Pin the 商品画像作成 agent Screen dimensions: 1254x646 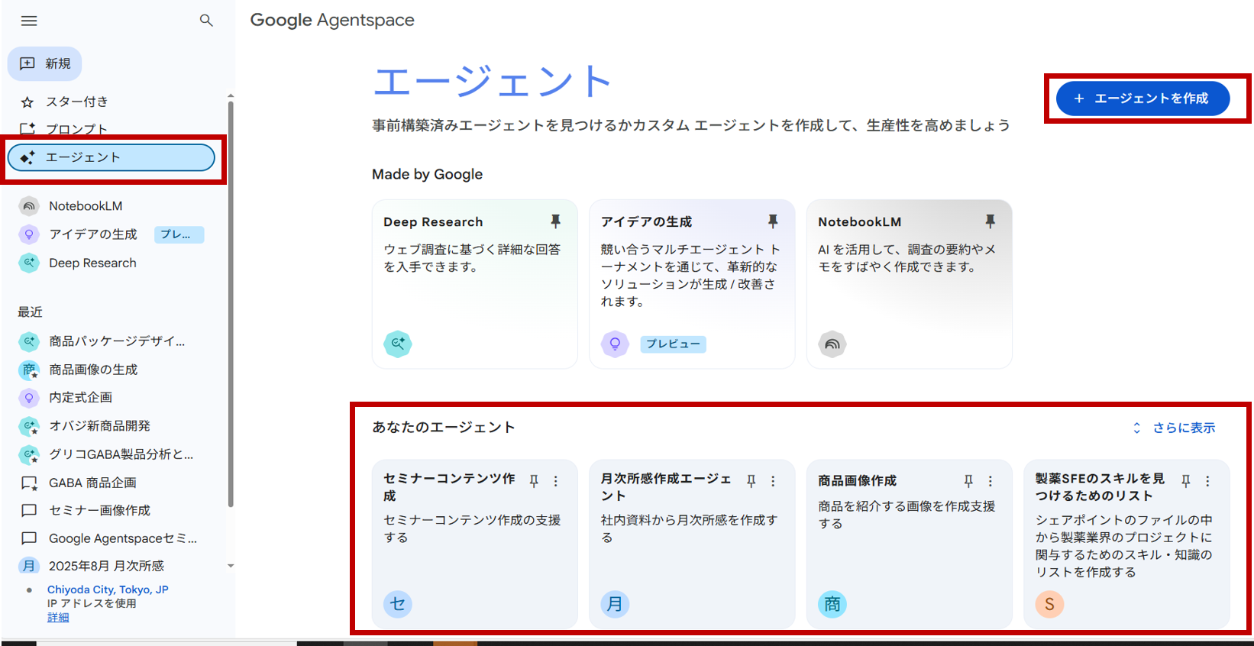(x=968, y=481)
